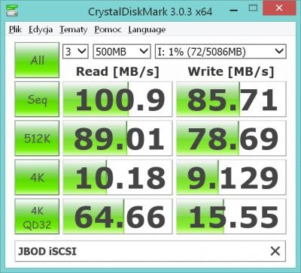301x273 pixels.
Task: Open the Plik menu
Action: click(x=15, y=30)
